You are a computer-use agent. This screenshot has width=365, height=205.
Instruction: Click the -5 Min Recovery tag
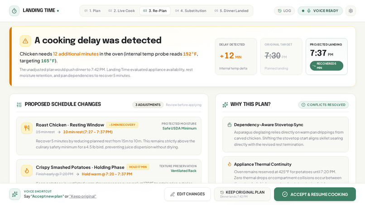tap(122, 125)
